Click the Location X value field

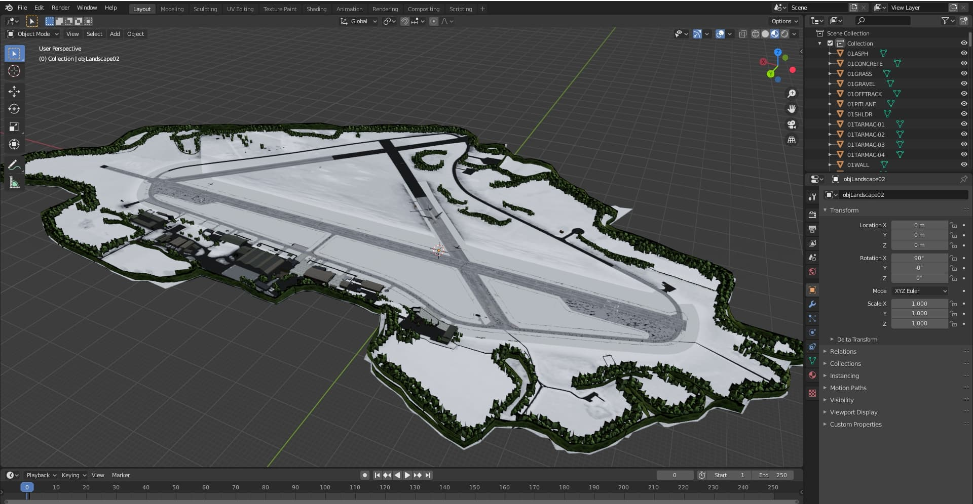point(919,225)
